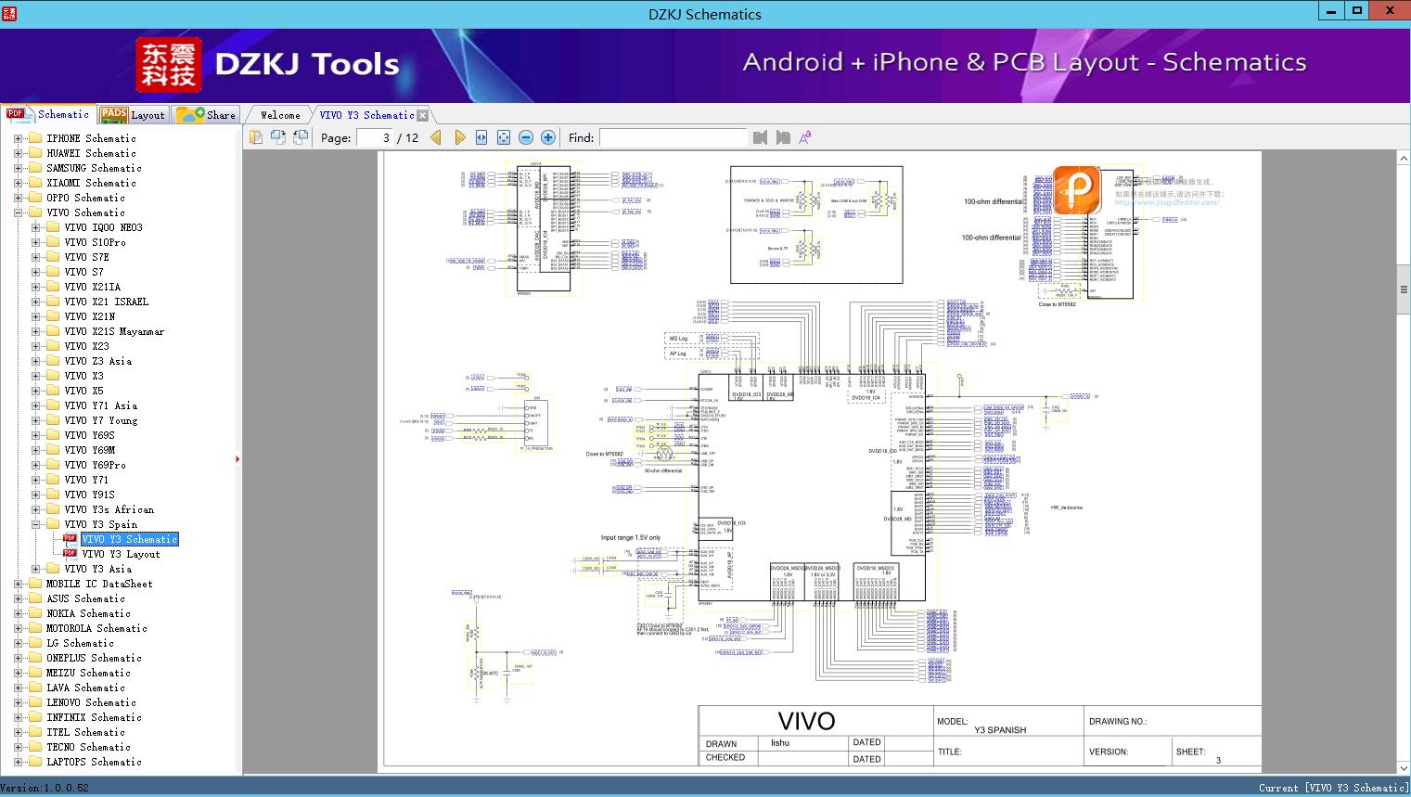Select the single page view icon
This screenshot has height=797, width=1411.
click(255, 136)
